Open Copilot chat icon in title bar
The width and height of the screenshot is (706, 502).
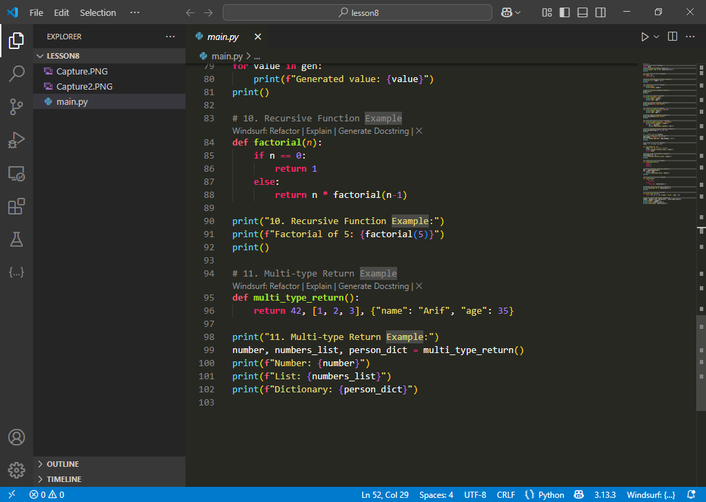tap(507, 12)
